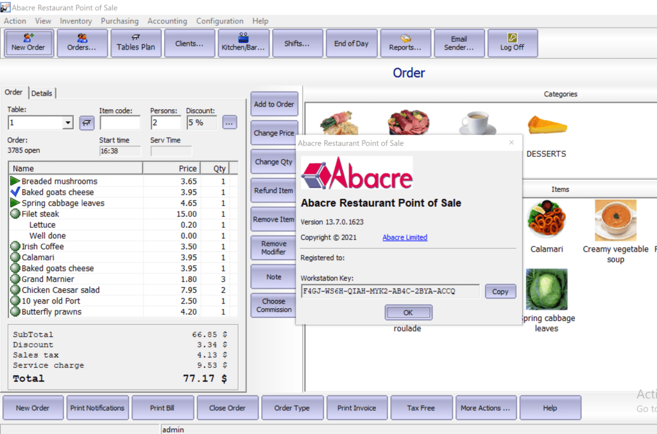Select the Filet steak order row
This screenshot has height=434, width=657.
(x=40, y=214)
